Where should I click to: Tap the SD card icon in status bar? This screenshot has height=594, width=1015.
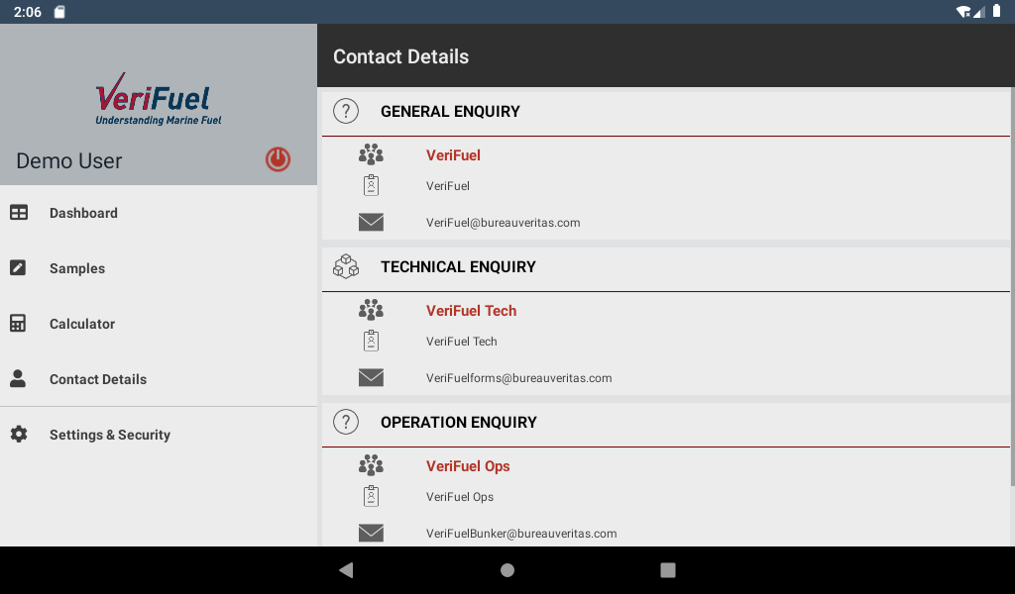click(58, 12)
